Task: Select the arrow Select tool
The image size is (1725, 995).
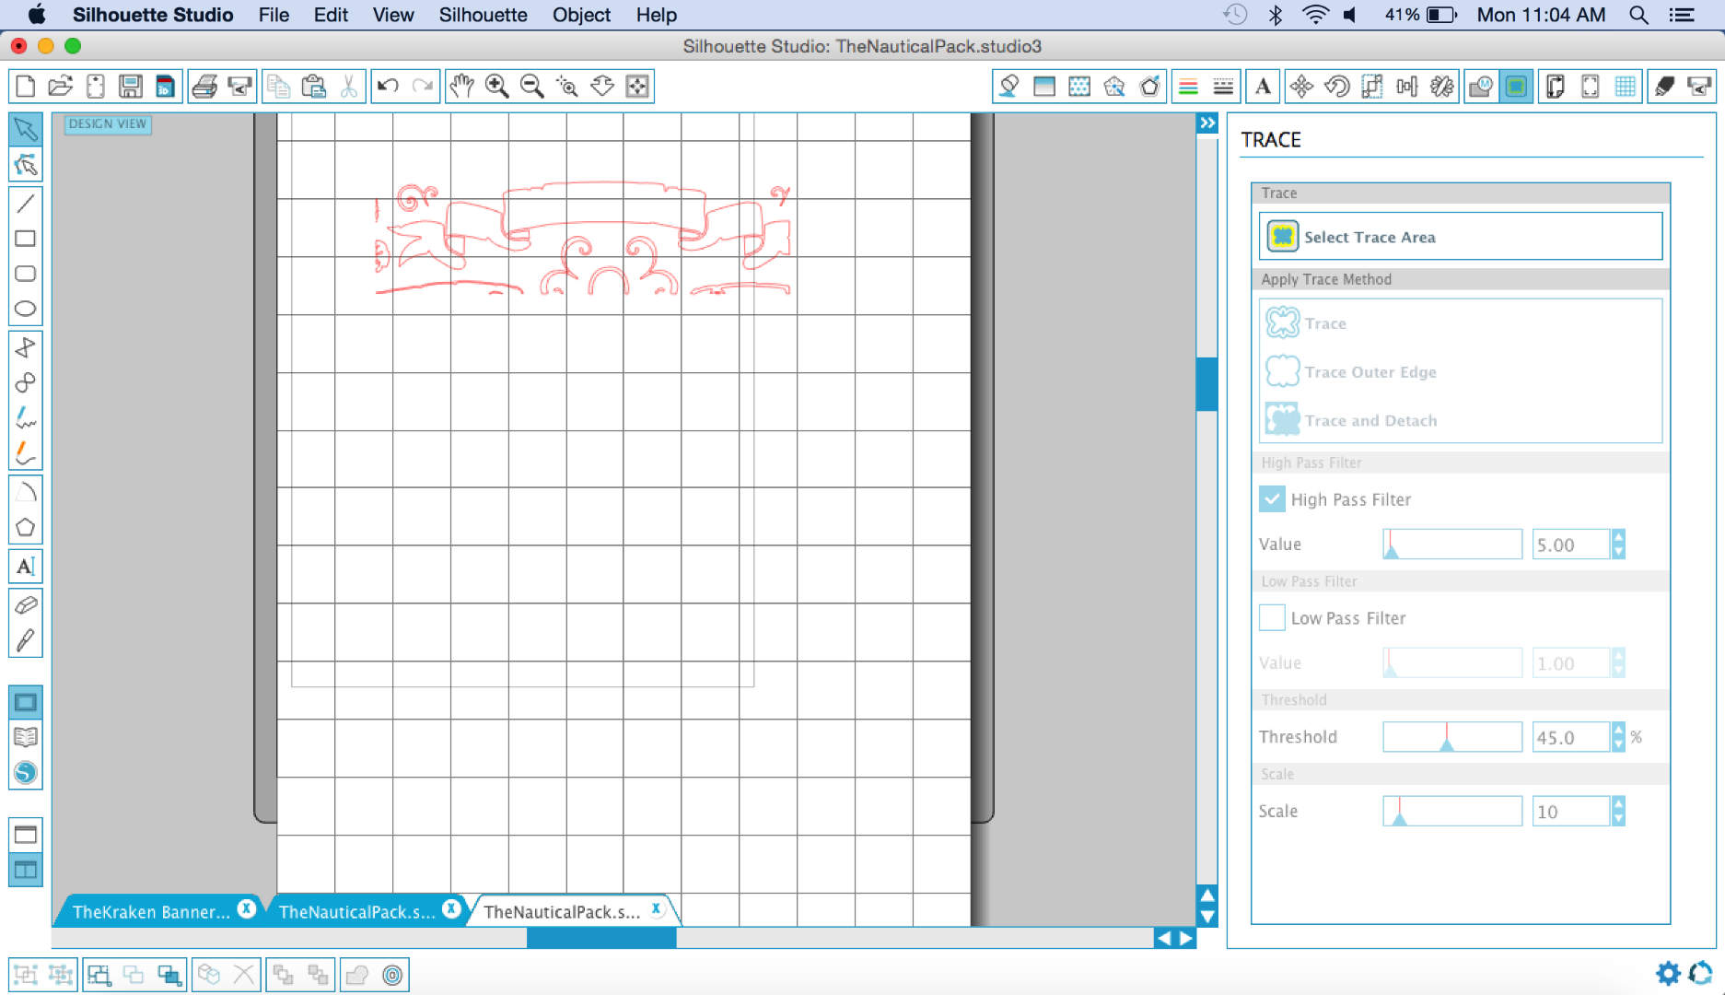Action: point(26,130)
